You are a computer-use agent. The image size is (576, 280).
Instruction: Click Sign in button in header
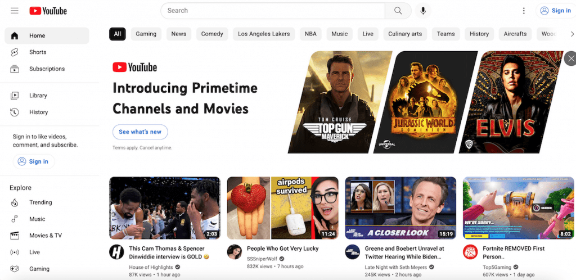pyautogui.click(x=555, y=11)
